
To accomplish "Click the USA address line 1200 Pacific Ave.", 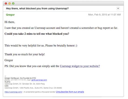I will point(33,88).
